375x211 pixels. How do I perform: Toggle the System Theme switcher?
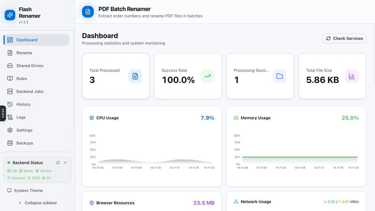pyautogui.click(x=25, y=190)
